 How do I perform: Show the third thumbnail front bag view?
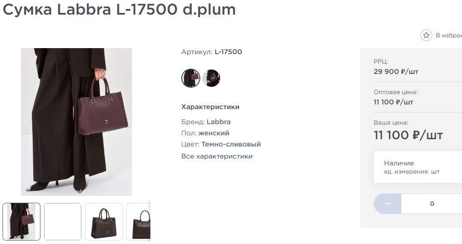[104, 222]
